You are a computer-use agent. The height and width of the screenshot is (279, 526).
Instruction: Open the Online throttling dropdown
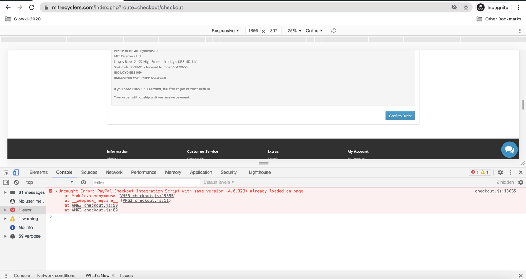click(314, 31)
